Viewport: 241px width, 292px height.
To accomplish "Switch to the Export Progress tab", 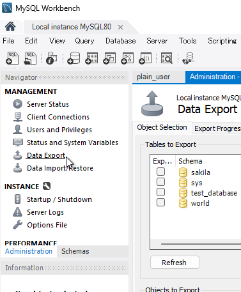I will coord(217,128).
